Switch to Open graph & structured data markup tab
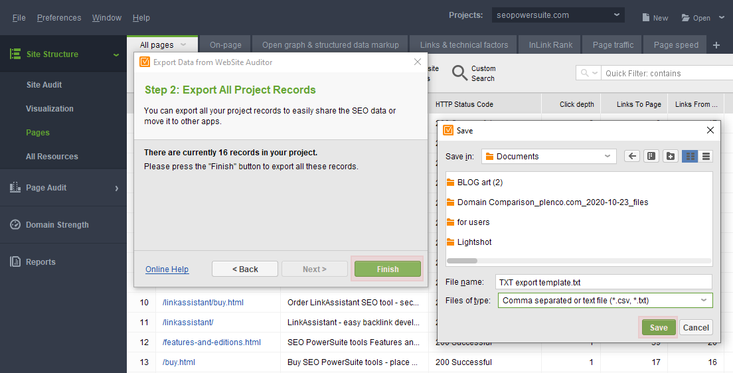 point(331,45)
